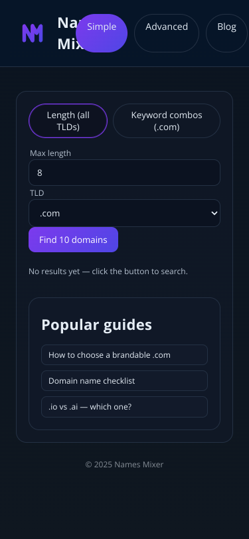Click the © 2025 Names Mixer footer
The height and width of the screenshot is (539, 249).
coord(125,465)
